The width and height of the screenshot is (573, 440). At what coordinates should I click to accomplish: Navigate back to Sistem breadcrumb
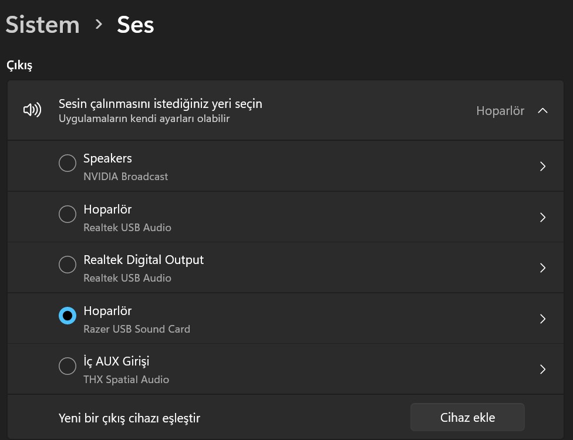(42, 25)
